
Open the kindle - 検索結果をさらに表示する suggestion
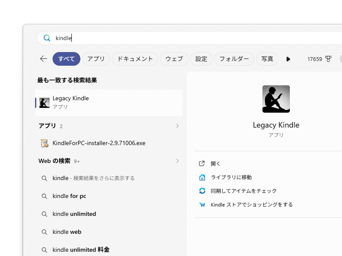tap(109, 178)
